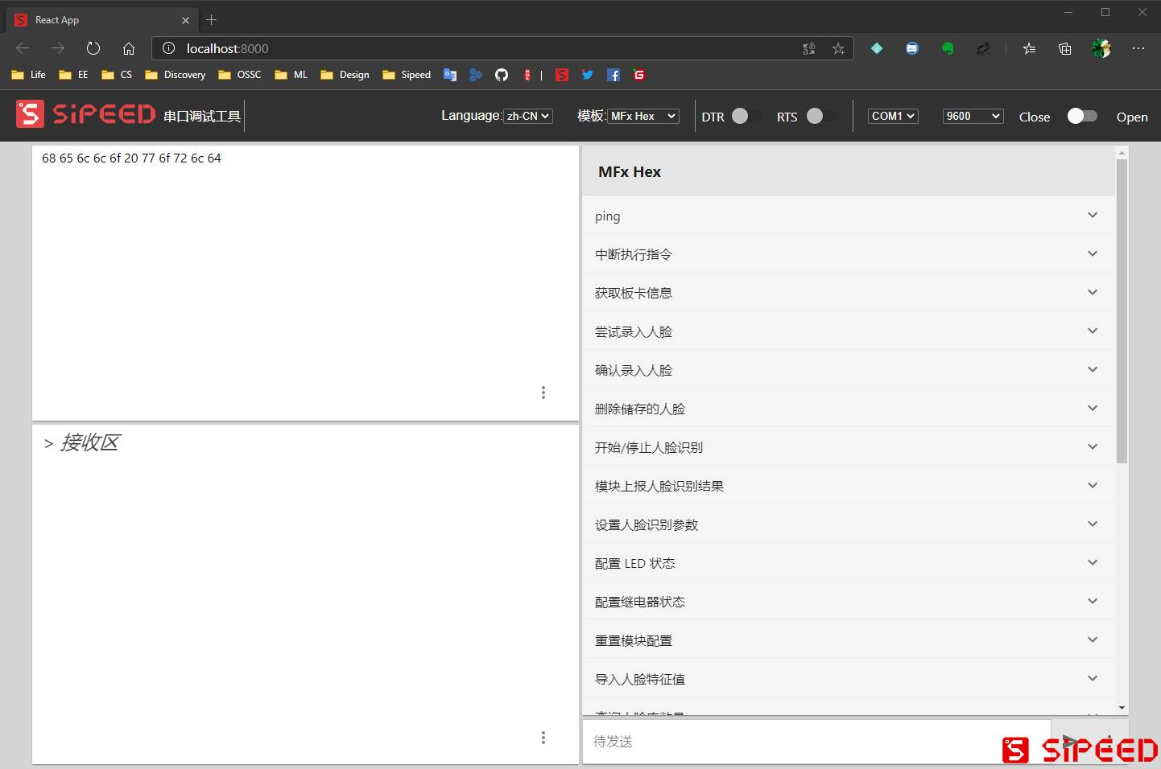Expand the 开始/停止人脸识别 item

point(849,447)
